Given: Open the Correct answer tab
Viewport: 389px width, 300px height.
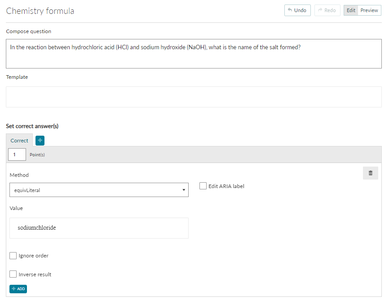Looking at the screenshot, I should 19,140.
